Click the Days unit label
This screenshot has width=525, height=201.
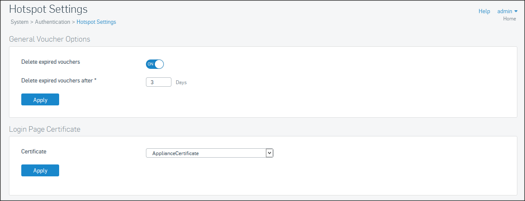pyautogui.click(x=181, y=82)
